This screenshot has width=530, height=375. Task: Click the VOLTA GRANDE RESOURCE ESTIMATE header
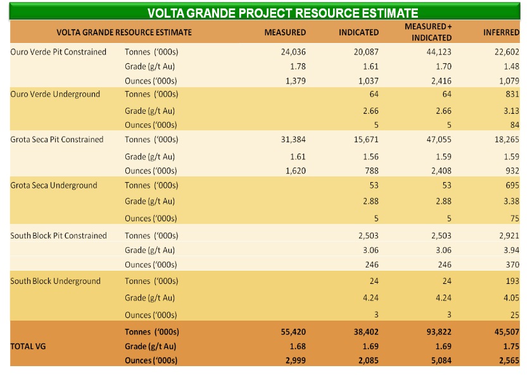coord(124,32)
